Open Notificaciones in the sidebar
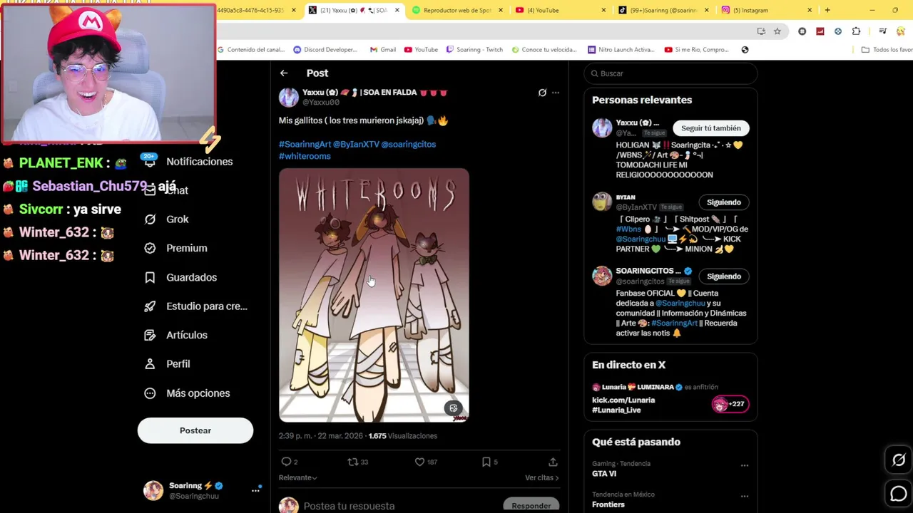 (x=189, y=162)
